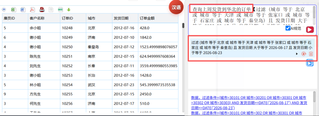Select order ID cell 10249
This screenshot has height=116, width=319.
(x=73, y=37)
